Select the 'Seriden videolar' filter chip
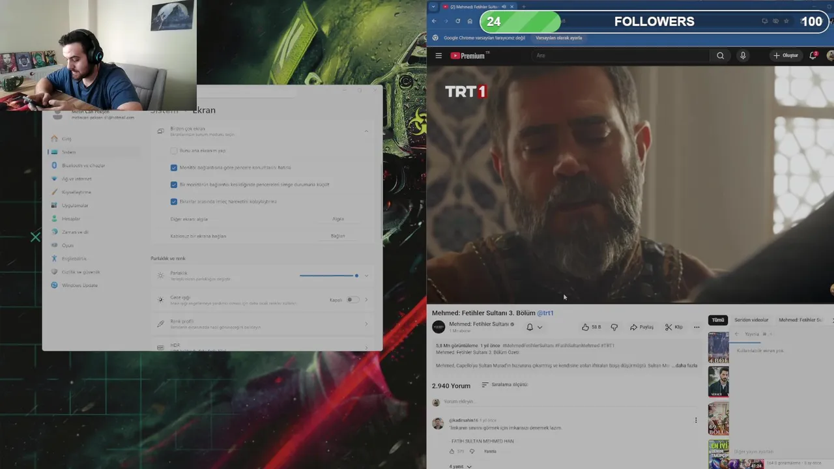Image resolution: width=834 pixels, height=469 pixels. click(751, 320)
